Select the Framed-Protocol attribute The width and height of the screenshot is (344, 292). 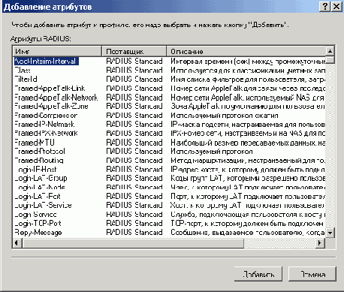(x=40, y=152)
